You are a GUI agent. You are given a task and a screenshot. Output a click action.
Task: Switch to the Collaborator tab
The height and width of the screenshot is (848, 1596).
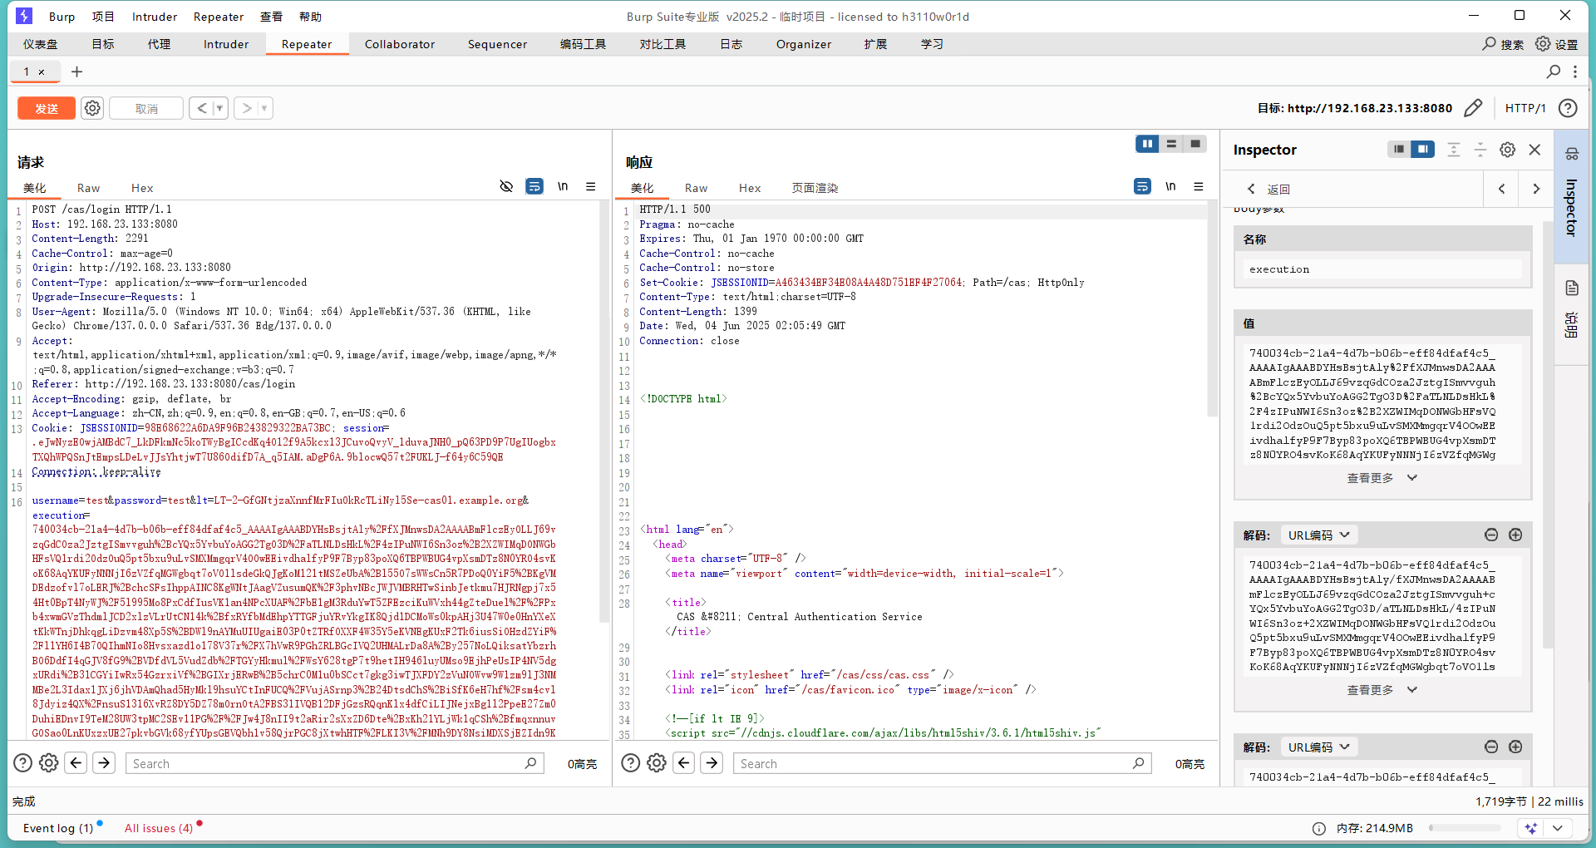pos(400,44)
